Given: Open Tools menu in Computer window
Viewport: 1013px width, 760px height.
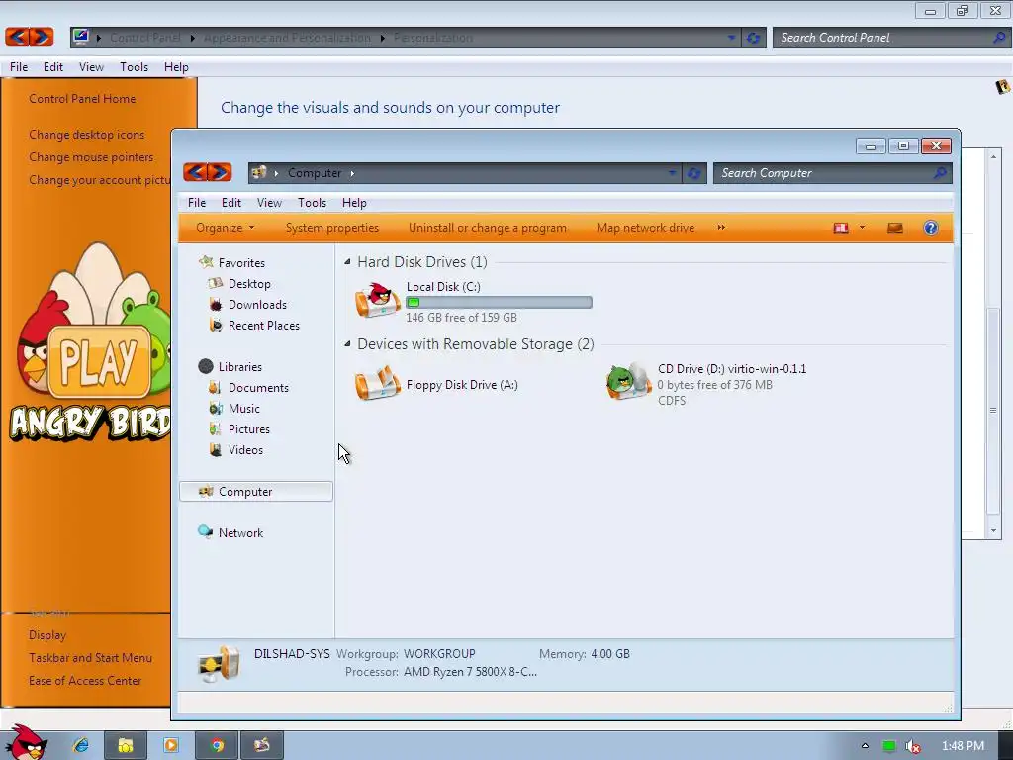Looking at the screenshot, I should coord(312,202).
